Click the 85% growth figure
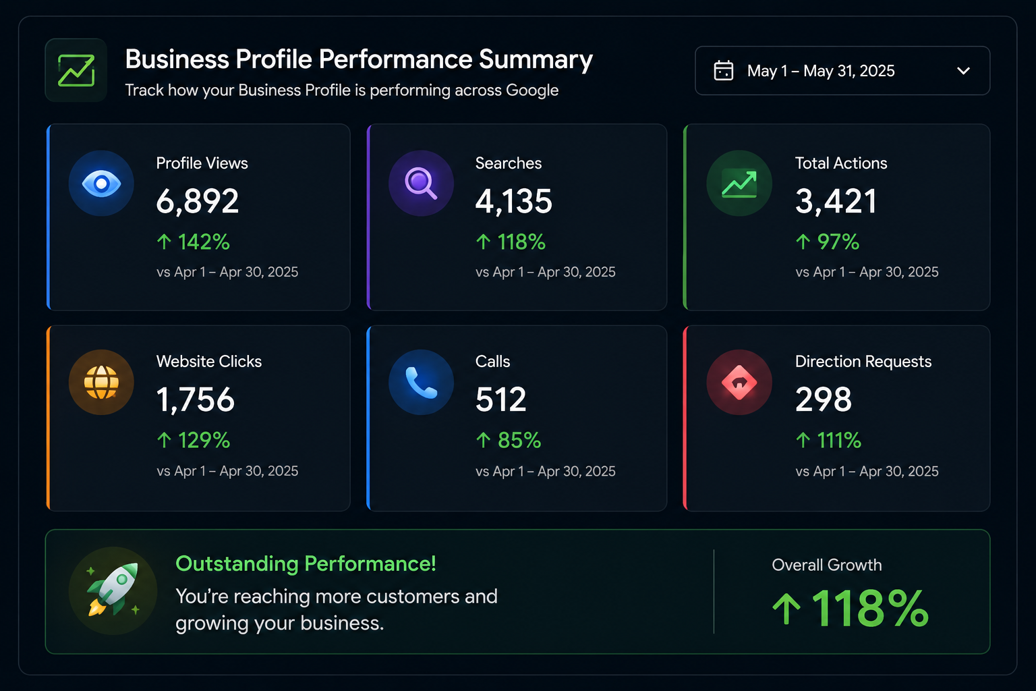This screenshot has height=691, width=1036. (x=519, y=441)
